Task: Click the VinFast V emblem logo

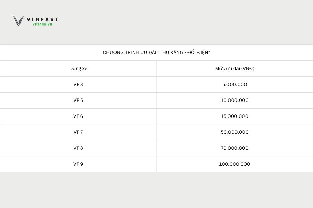Action: click(x=18, y=21)
